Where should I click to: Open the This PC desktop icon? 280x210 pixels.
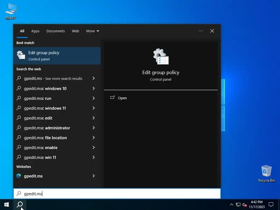coord(11,11)
